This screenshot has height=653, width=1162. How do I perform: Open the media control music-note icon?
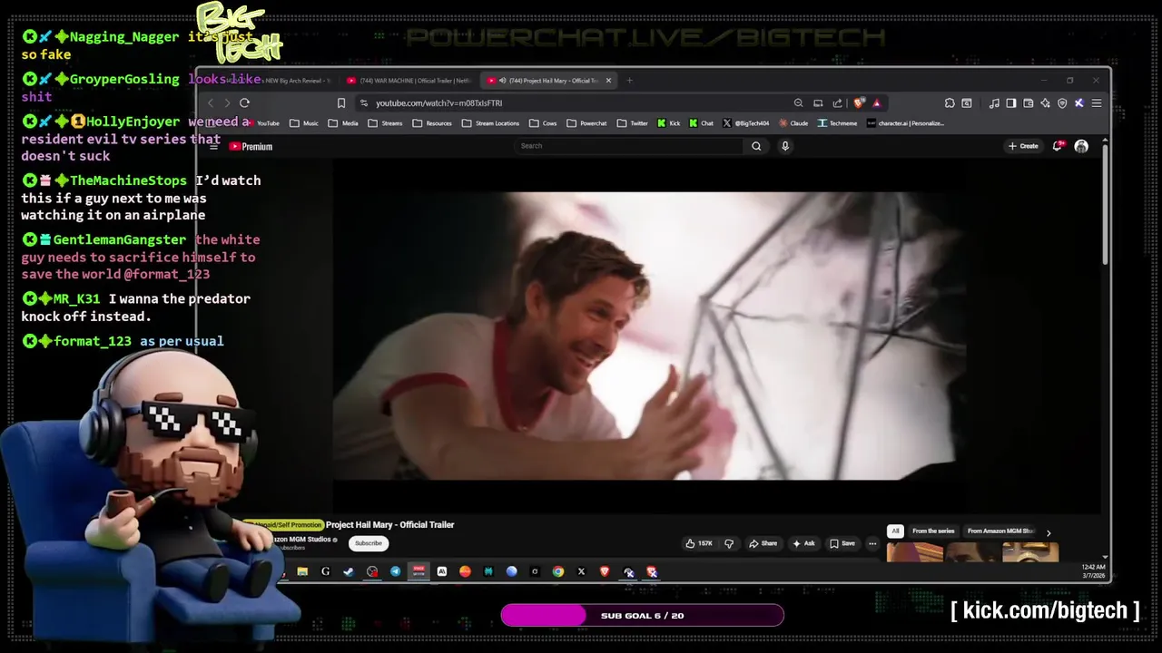(994, 102)
